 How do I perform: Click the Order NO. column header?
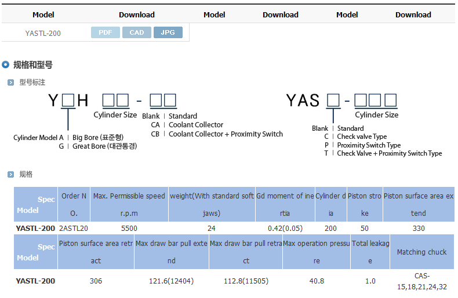(74, 204)
